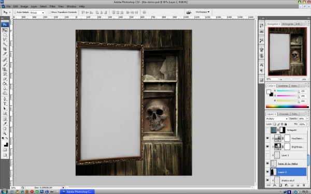The image size is (311, 194).
Task: Open the Tool Presets dock icon
Action: coord(261,40)
